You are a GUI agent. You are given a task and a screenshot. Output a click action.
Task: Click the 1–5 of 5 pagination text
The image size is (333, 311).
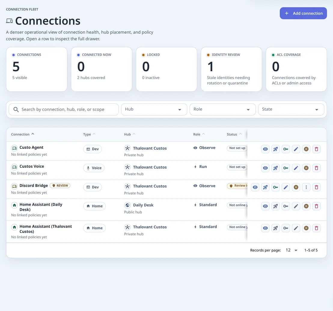pos(311,250)
